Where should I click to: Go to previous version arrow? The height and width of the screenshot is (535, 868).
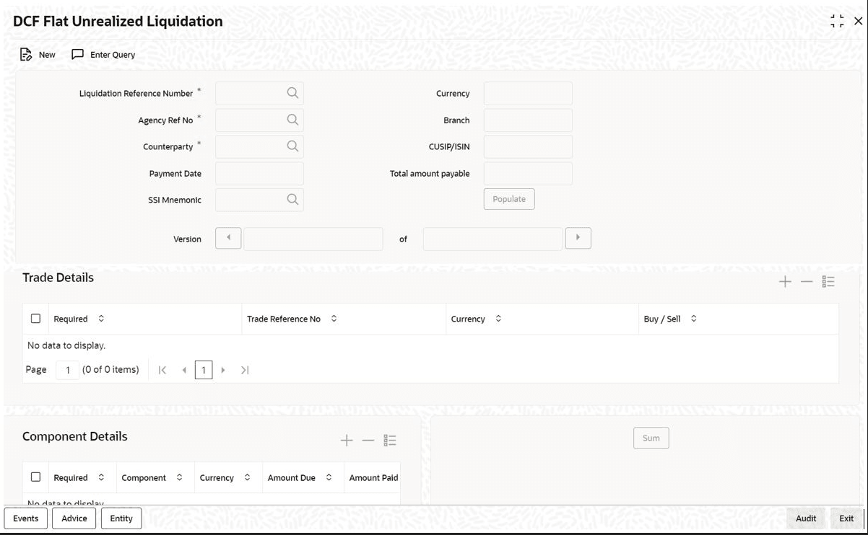click(x=228, y=238)
